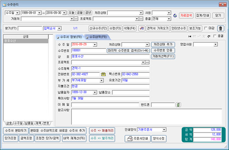Click into the 찾기(F7) search field
The width and height of the screenshot is (229, 150).
point(30,28)
